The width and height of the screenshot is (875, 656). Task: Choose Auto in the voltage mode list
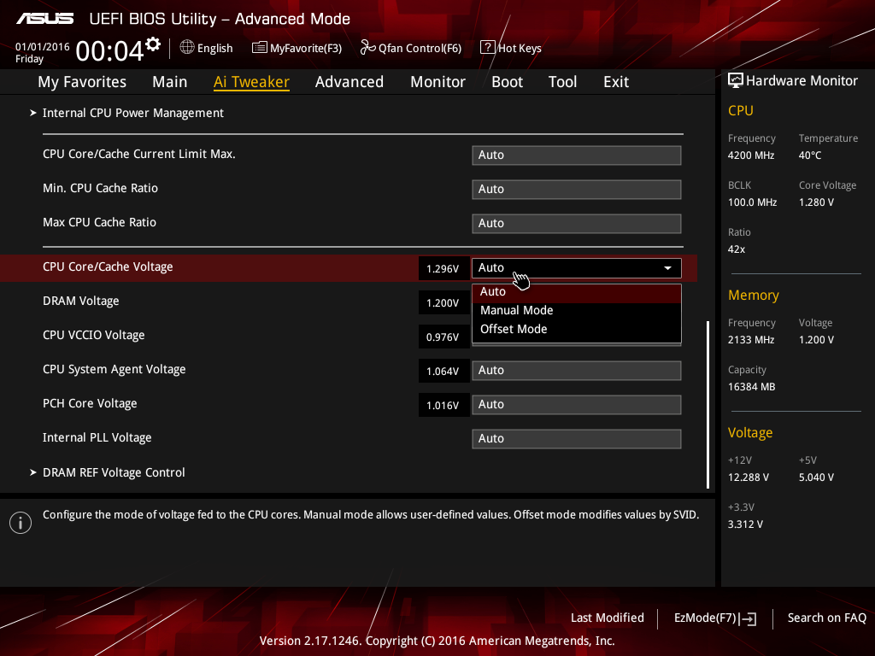point(577,292)
